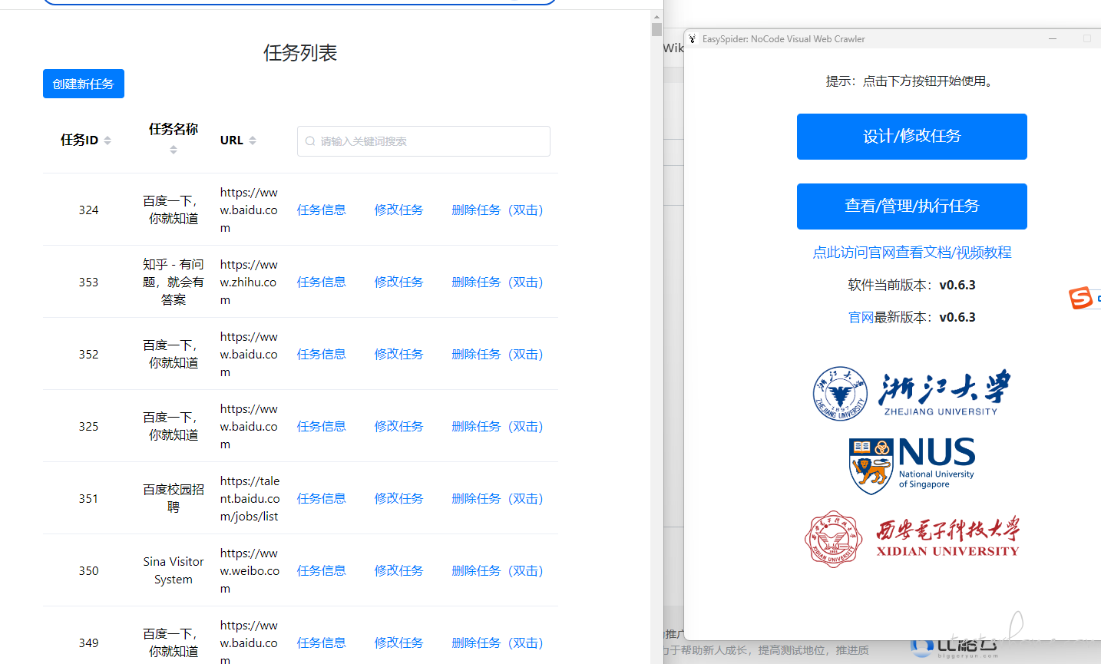Click the 任务列表 heading
Screen dimensions: 1101x664
click(x=300, y=53)
